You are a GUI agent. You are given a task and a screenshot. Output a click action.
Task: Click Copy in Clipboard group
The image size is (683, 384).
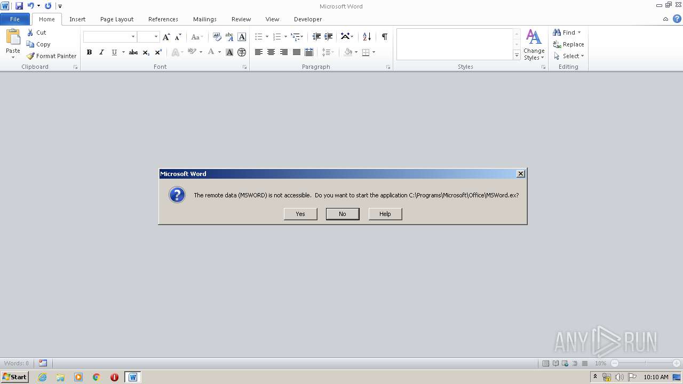(x=38, y=44)
